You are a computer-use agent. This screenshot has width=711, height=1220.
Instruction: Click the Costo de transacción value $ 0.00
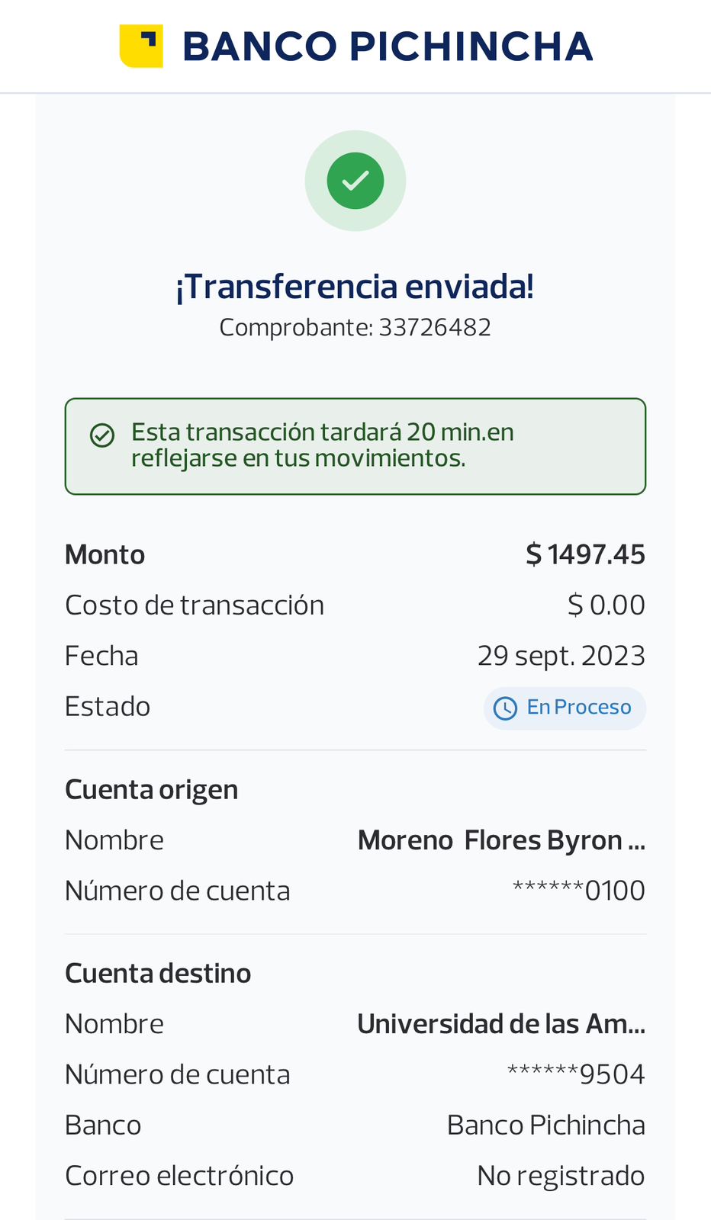pos(606,605)
